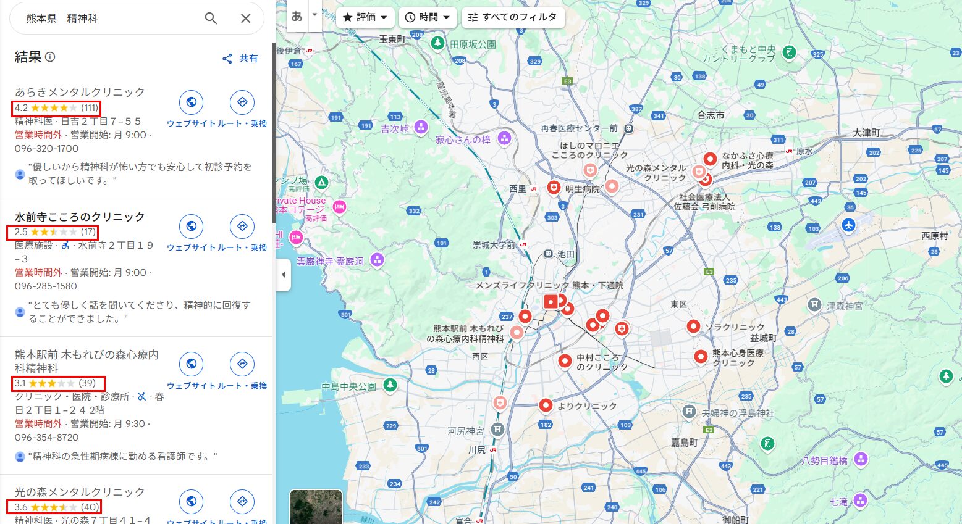Select 中島中央公園 park marker
Screen dimensions: 962x524
[390, 385]
